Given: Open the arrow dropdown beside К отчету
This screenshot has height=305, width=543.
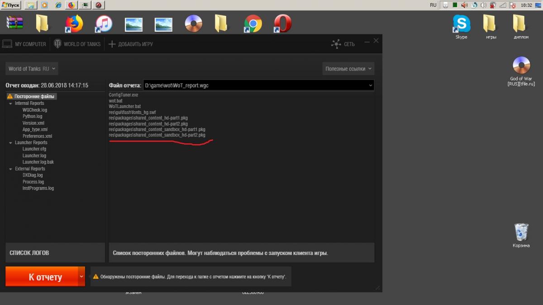Looking at the screenshot, I should 81,277.
